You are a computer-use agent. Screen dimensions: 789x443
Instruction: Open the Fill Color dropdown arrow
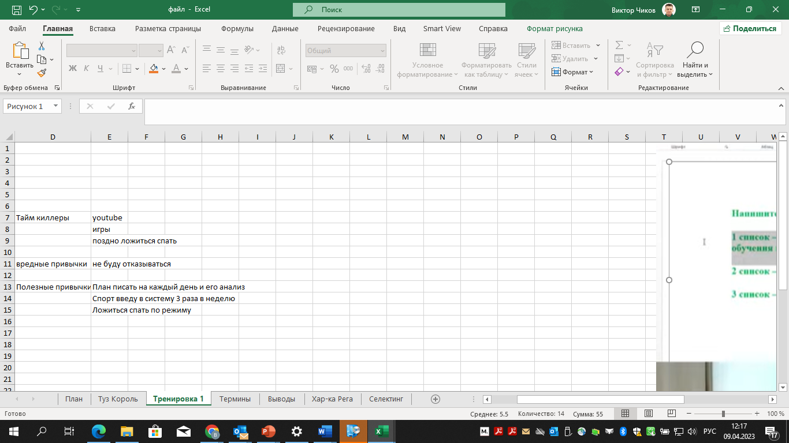pyautogui.click(x=164, y=69)
